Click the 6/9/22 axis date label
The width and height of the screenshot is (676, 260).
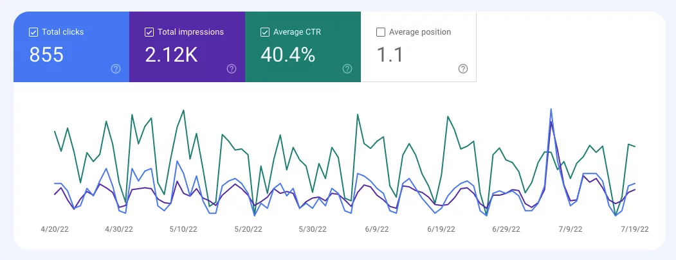pyautogui.click(x=378, y=229)
